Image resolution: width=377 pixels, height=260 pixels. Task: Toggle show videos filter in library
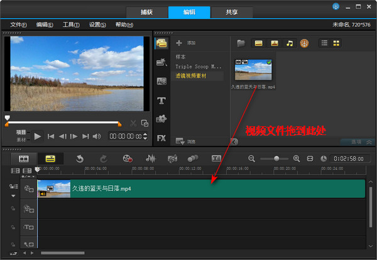point(258,43)
